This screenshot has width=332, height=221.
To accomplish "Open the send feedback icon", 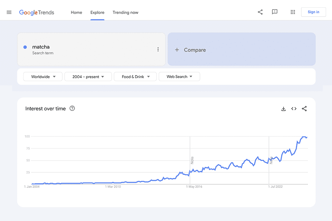I will (274, 12).
